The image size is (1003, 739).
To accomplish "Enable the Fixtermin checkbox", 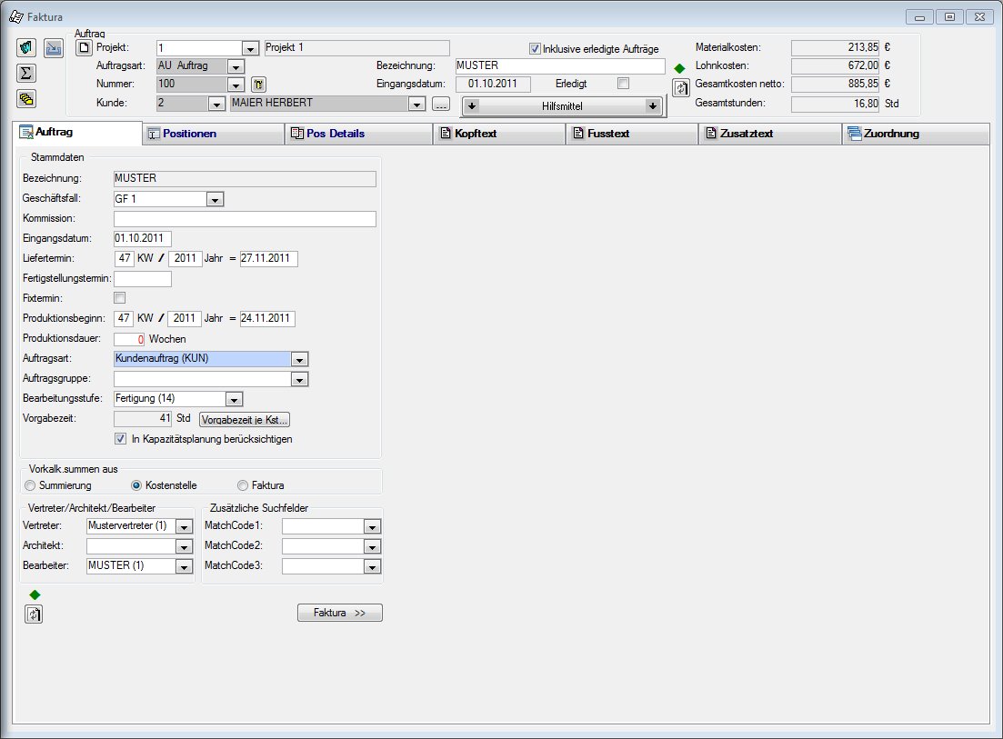I will pos(120,298).
